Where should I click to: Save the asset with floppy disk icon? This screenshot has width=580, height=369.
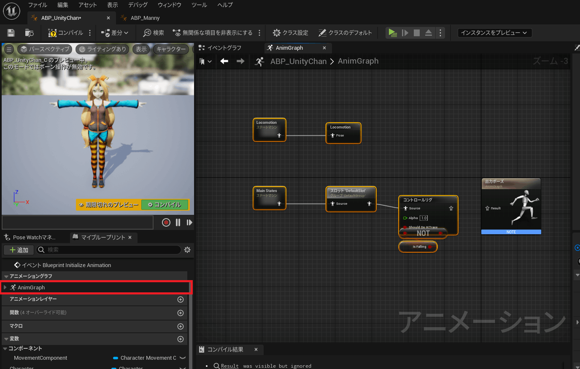tap(11, 33)
